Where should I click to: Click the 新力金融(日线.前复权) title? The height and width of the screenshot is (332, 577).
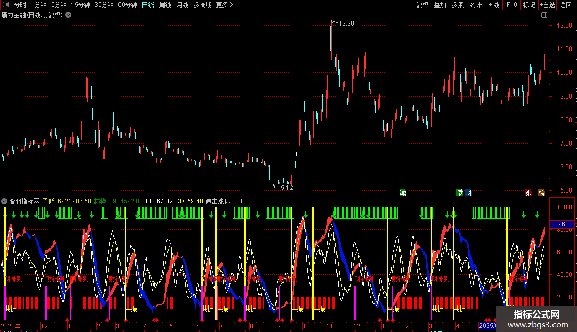pyautogui.click(x=32, y=15)
